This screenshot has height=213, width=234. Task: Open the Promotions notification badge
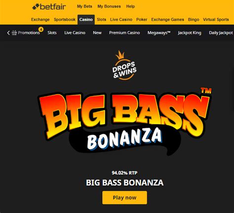coord(41,29)
